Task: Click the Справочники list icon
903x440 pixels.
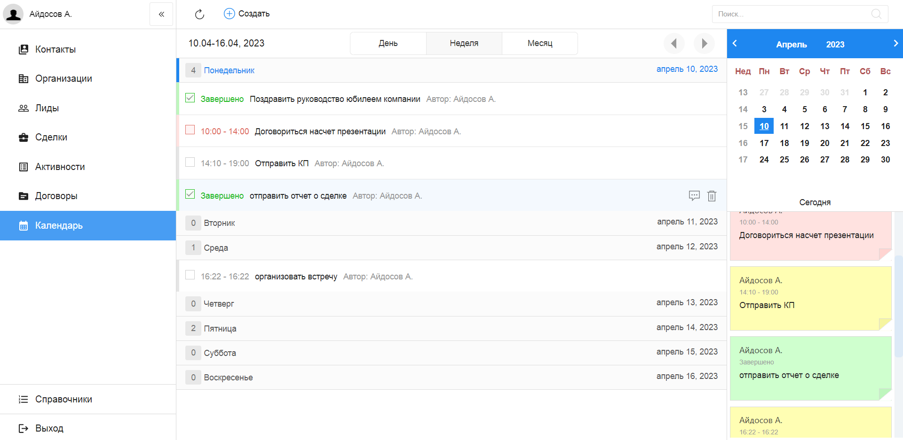Action: (x=24, y=400)
